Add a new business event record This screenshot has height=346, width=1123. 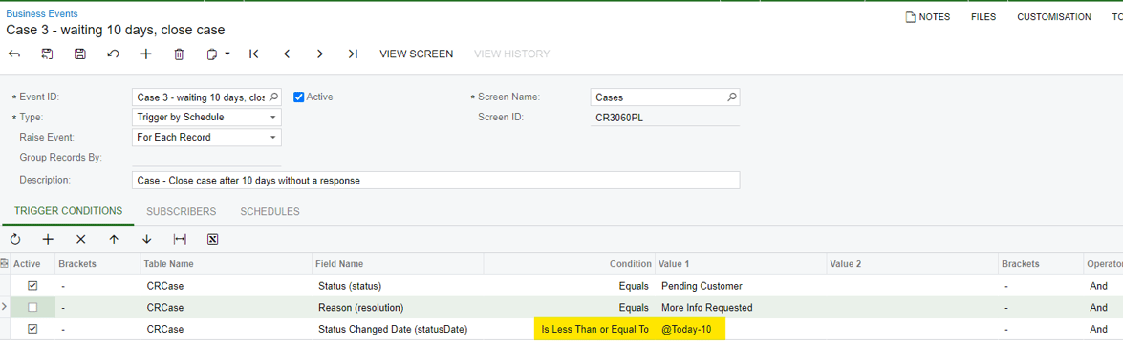[146, 54]
